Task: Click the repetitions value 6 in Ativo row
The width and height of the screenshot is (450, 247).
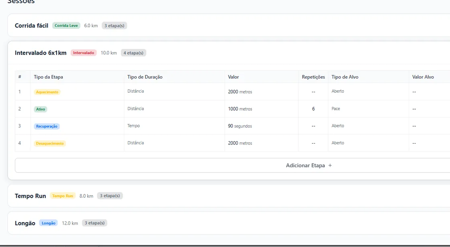Action: point(313,109)
